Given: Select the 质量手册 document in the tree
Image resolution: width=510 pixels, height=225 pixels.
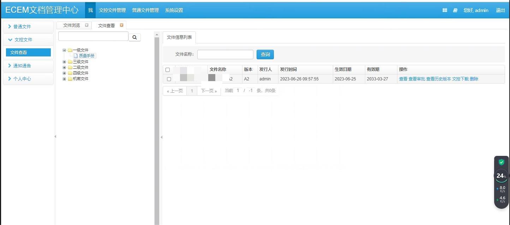Looking at the screenshot, I should pos(86,56).
